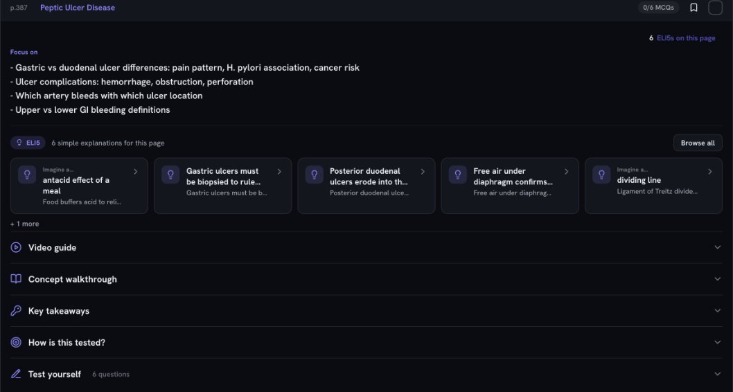Click lightbulb icon on Posterior duodenal card

pyautogui.click(x=314, y=175)
